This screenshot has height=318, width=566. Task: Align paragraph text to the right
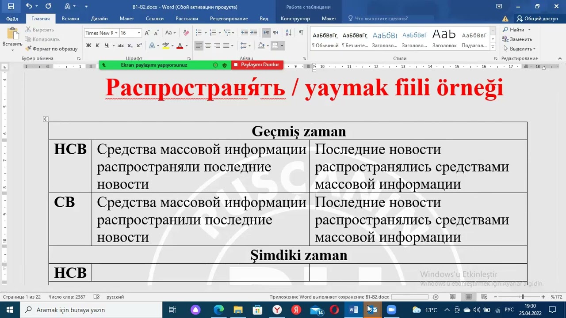click(217, 45)
